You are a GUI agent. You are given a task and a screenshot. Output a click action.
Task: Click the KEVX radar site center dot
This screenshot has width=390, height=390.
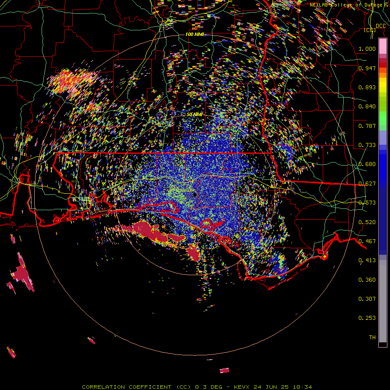[x=195, y=195]
